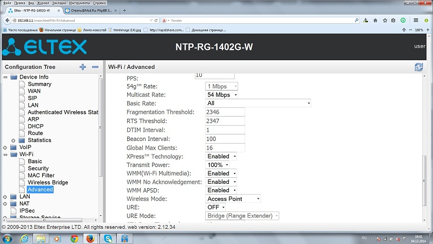Open Authenticated Wireless Stations page
The width and height of the screenshot is (433, 244).
coord(63,112)
